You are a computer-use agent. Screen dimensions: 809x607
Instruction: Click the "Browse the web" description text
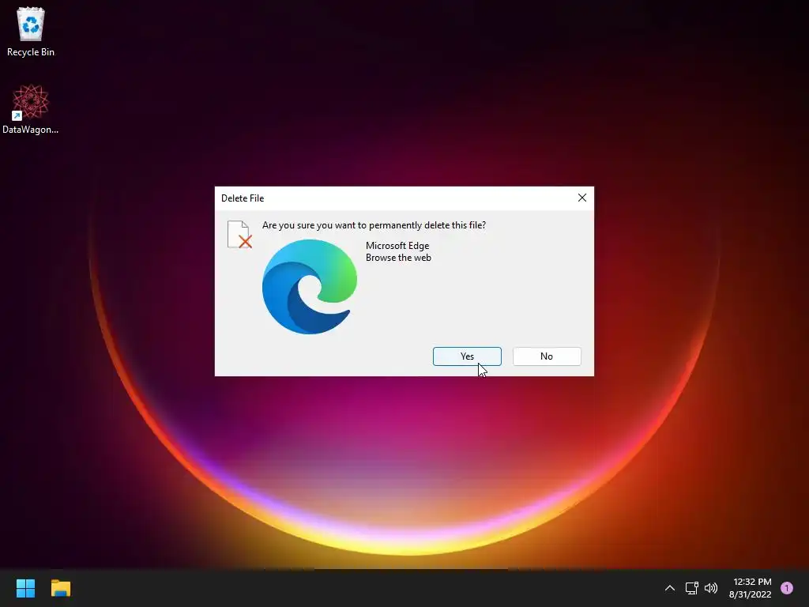(x=398, y=258)
